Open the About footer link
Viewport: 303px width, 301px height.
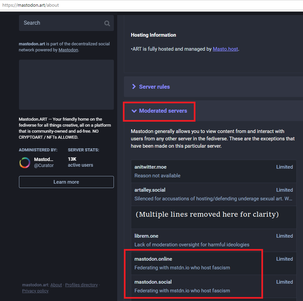(56, 285)
